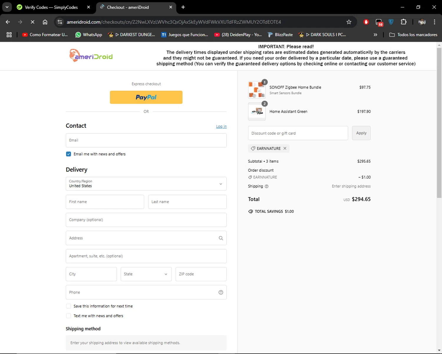
Task: Click the Email input field
Action: tap(146, 140)
